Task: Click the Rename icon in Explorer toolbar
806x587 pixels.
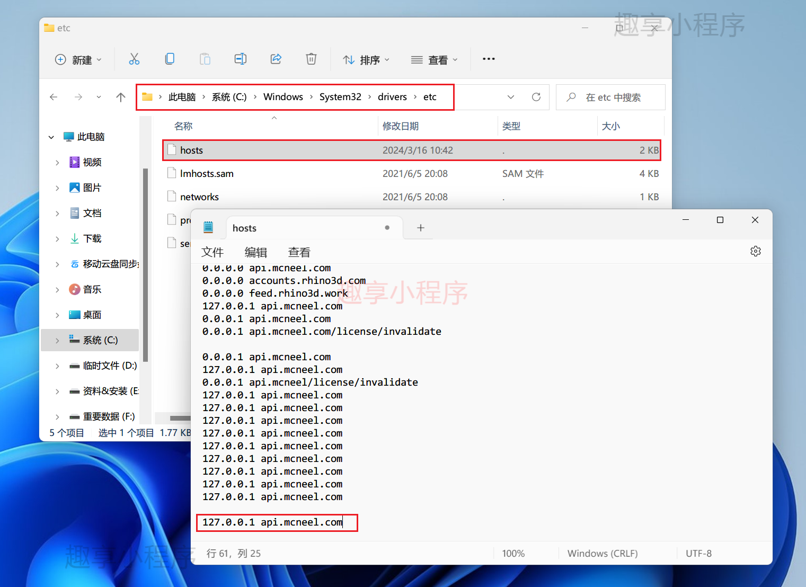Action: click(241, 59)
